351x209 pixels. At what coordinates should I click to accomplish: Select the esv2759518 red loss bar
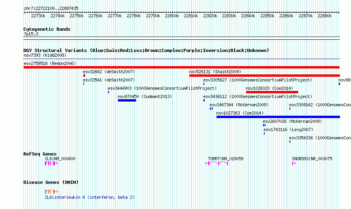(181, 67)
